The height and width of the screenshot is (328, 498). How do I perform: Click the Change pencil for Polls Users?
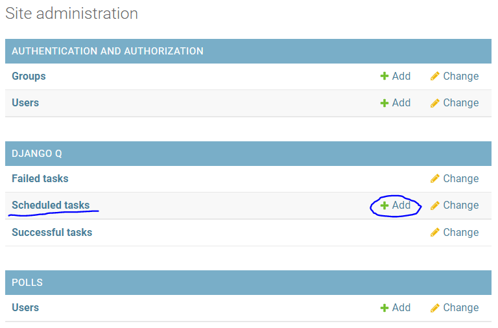pos(435,308)
